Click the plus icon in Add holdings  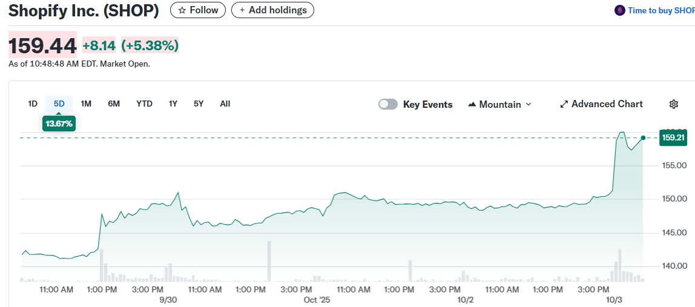[242, 10]
